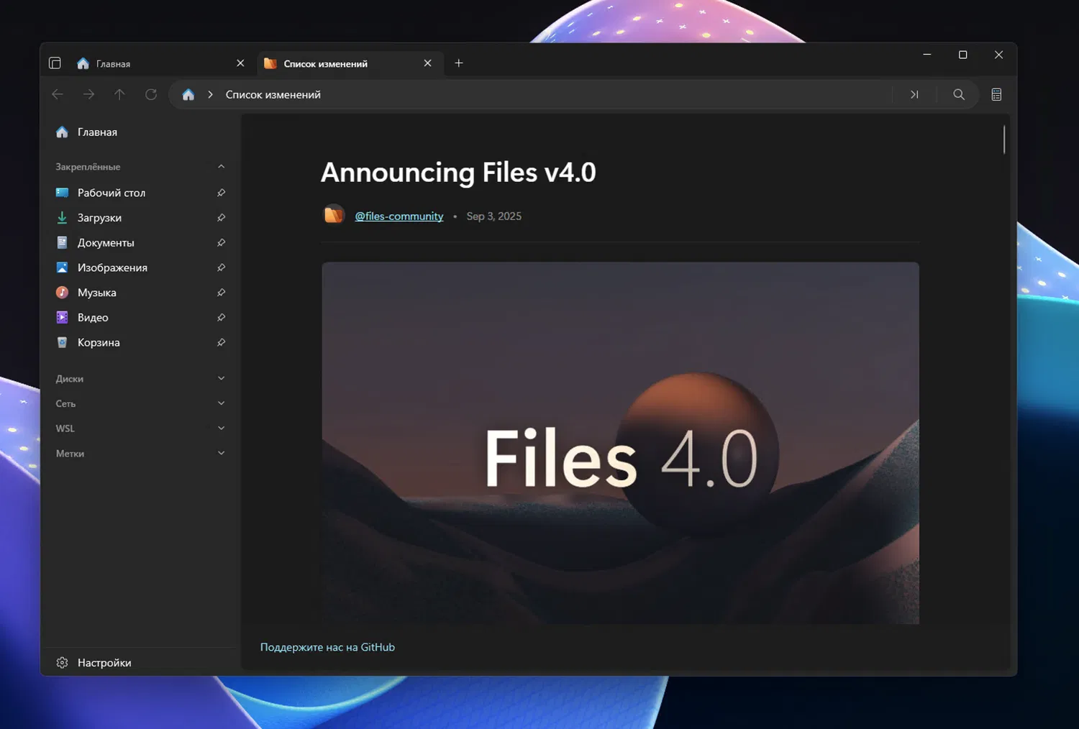Add a new tab with the plus button
This screenshot has width=1079, height=729.
click(x=459, y=63)
